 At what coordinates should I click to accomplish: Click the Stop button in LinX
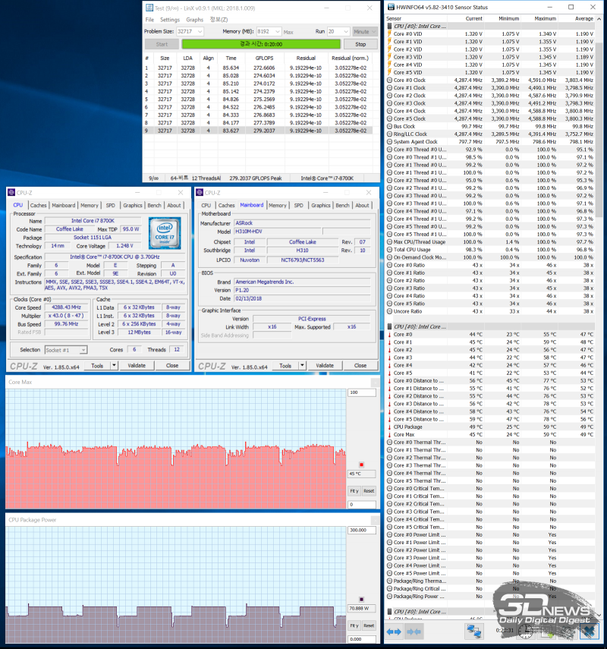click(360, 44)
